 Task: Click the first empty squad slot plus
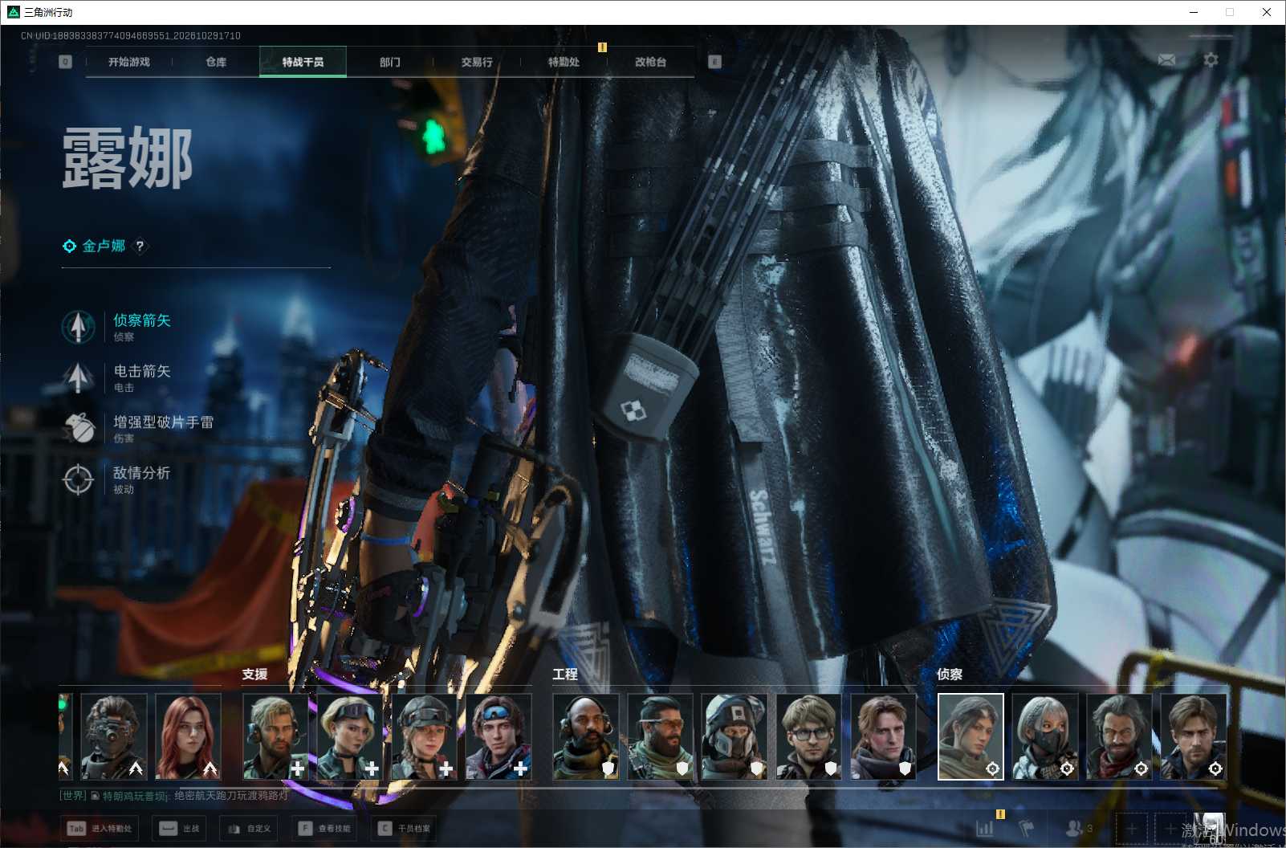click(x=1132, y=828)
